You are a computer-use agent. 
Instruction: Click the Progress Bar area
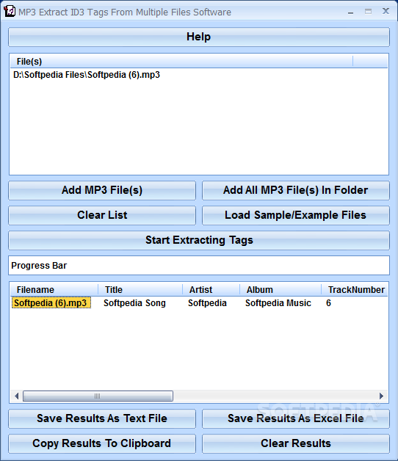[199, 266]
